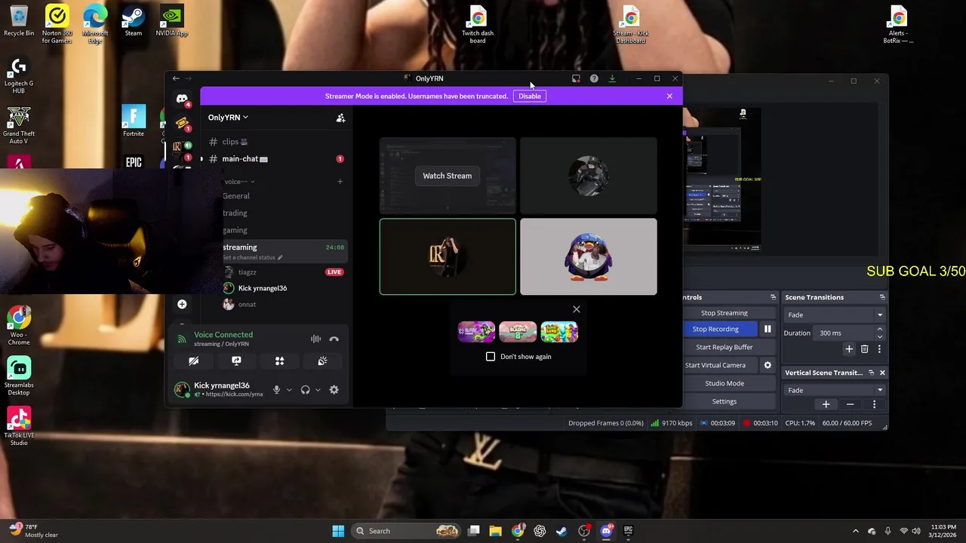Open input device options arrow beside microphone
Image resolution: width=966 pixels, height=543 pixels.
pyautogui.click(x=288, y=390)
